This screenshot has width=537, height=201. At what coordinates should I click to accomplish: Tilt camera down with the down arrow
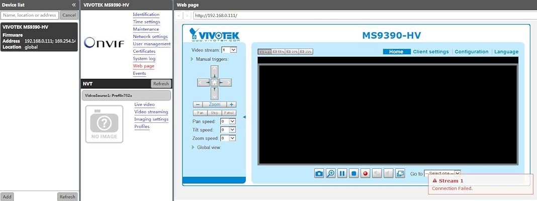tap(214, 93)
